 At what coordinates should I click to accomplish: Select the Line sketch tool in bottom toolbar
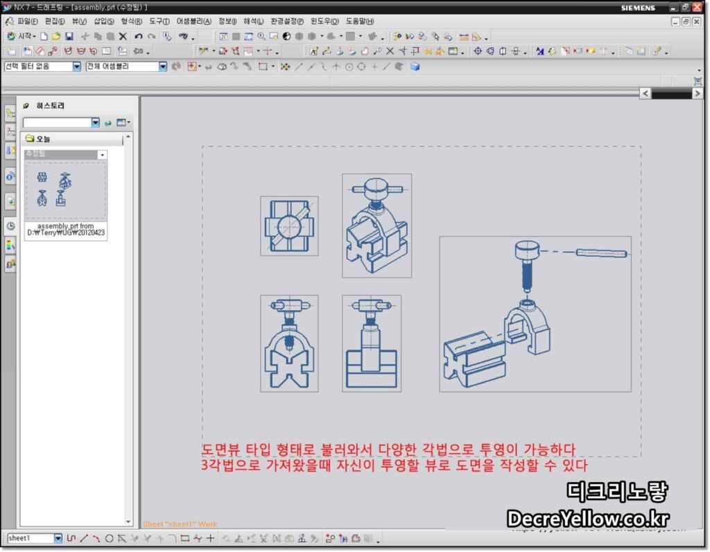(x=84, y=538)
